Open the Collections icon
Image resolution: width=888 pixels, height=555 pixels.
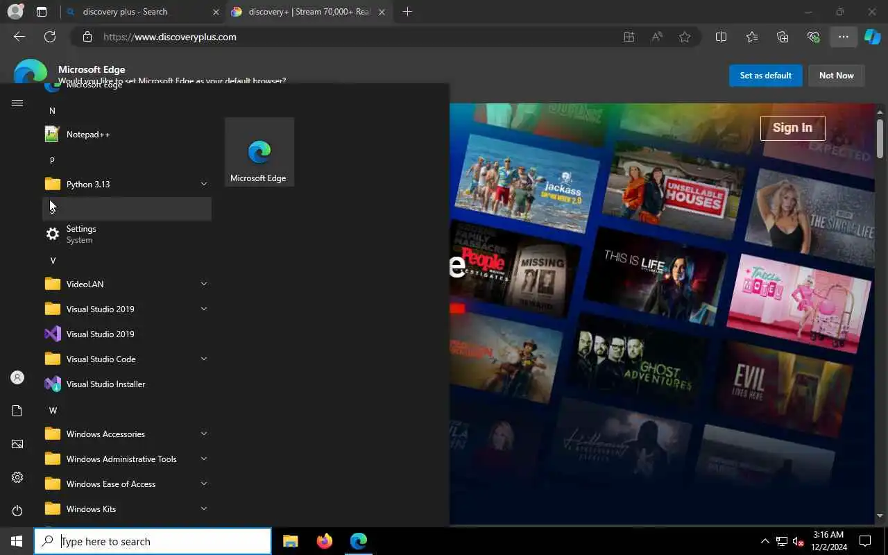[783, 37]
